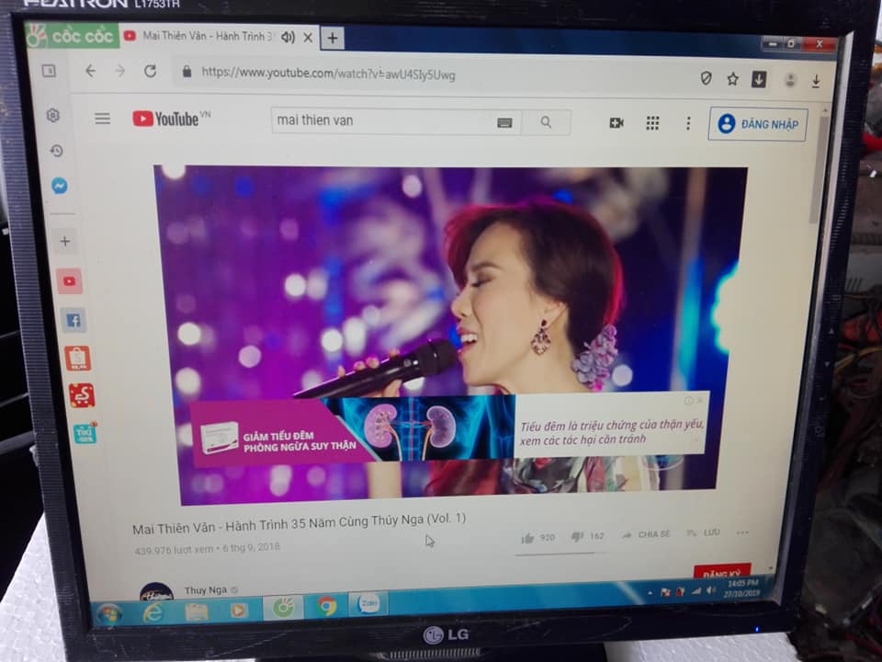Open Messenger from the browser sidebar
Image resolution: width=882 pixels, height=662 pixels.
(x=60, y=185)
